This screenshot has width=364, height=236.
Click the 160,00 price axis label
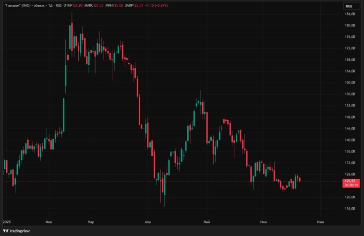click(x=350, y=83)
